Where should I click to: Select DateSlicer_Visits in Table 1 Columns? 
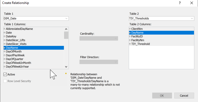(34, 44)
